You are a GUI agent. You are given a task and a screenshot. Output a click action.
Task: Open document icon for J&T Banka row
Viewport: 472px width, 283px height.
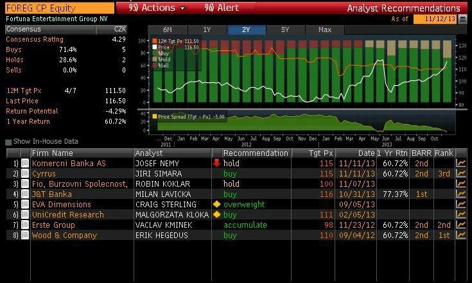click(x=25, y=194)
